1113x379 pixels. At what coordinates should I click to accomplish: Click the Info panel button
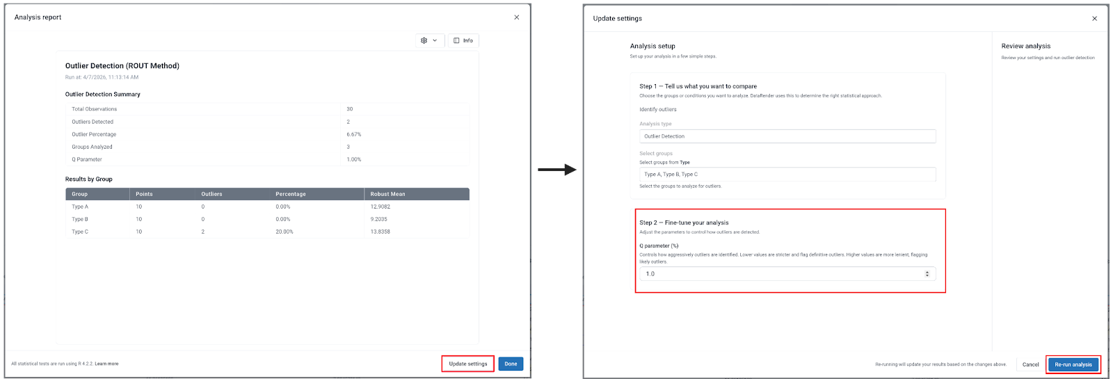point(463,40)
